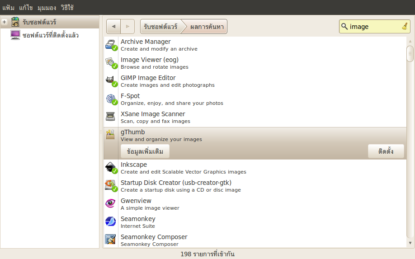
Task: Click 'Organize, enjoy, and share your photos'
Action: pos(172,103)
